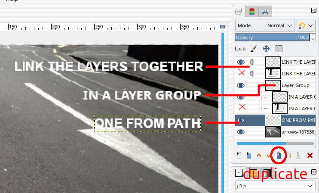
Task: Click the canvas vertical scrollbar
Action: (x=223, y=112)
